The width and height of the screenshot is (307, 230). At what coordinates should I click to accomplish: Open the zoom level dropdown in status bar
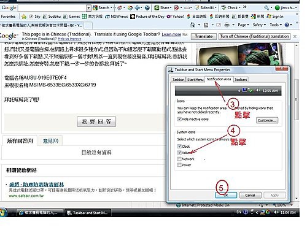click(x=292, y=205)
